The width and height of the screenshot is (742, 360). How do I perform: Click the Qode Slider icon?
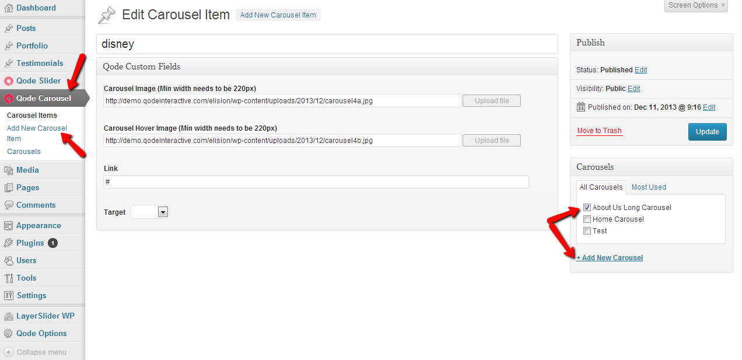point(9,81)
